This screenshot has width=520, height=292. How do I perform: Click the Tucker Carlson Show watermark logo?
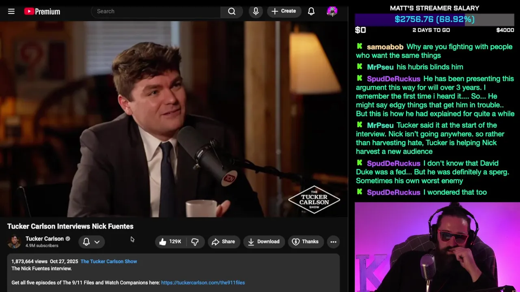pos(314,200)
